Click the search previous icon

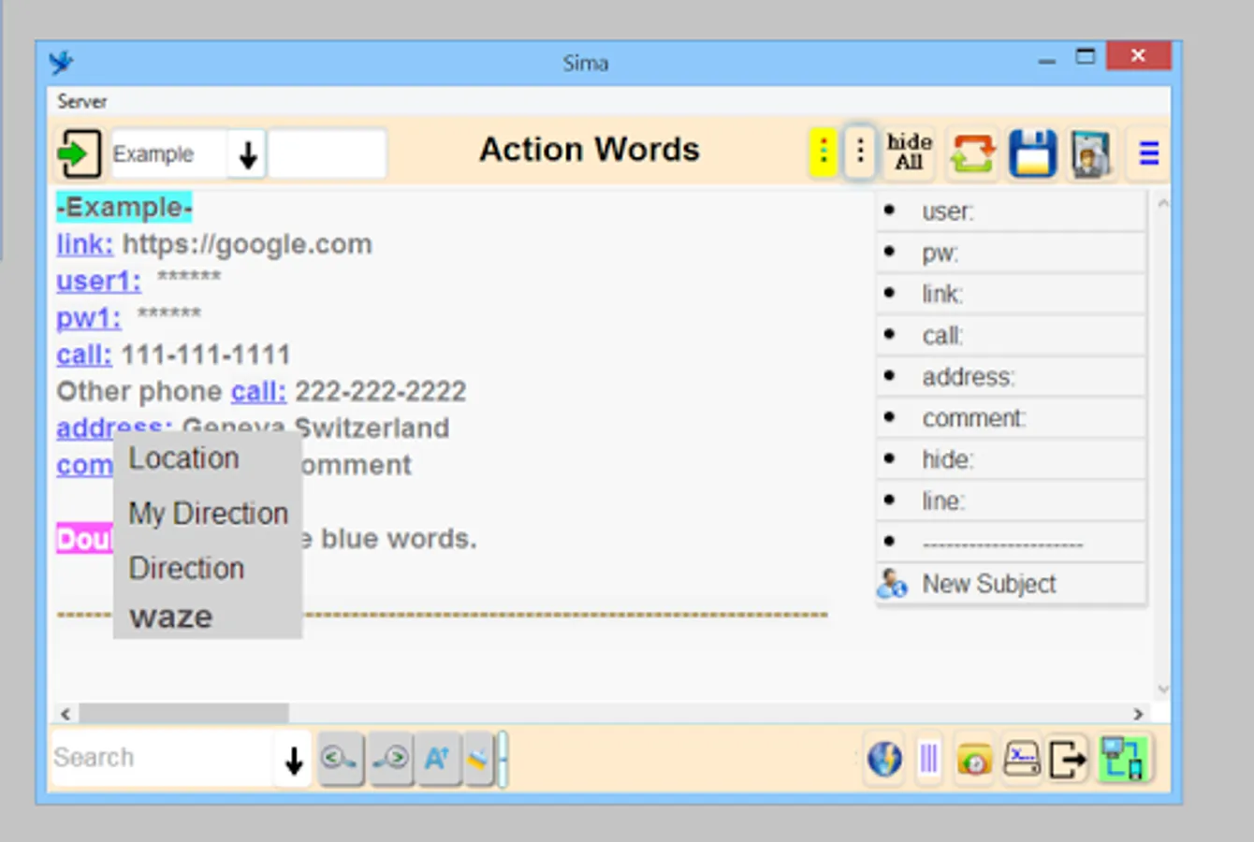click(x=340, y=759)
